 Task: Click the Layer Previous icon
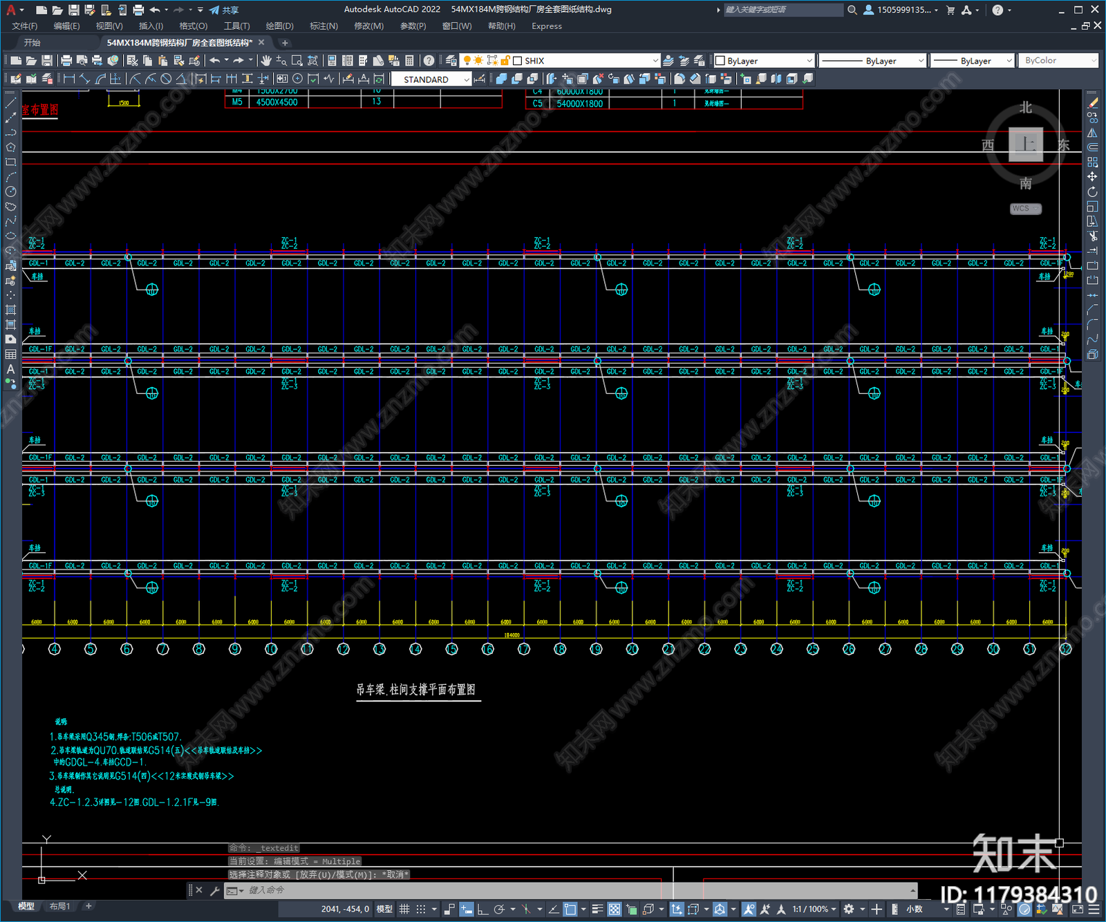(x=684, y=61)
